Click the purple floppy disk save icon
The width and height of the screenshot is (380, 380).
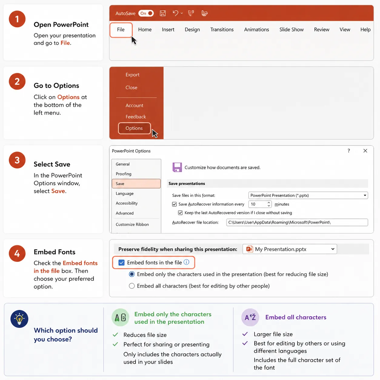point(177,167)
